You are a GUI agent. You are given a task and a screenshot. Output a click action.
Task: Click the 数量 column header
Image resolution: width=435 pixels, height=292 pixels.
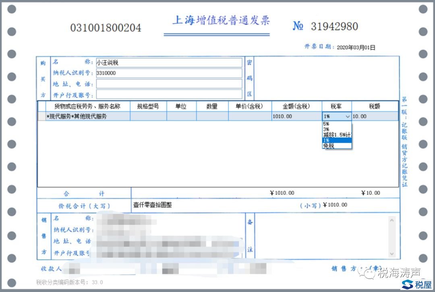(212, 107)
